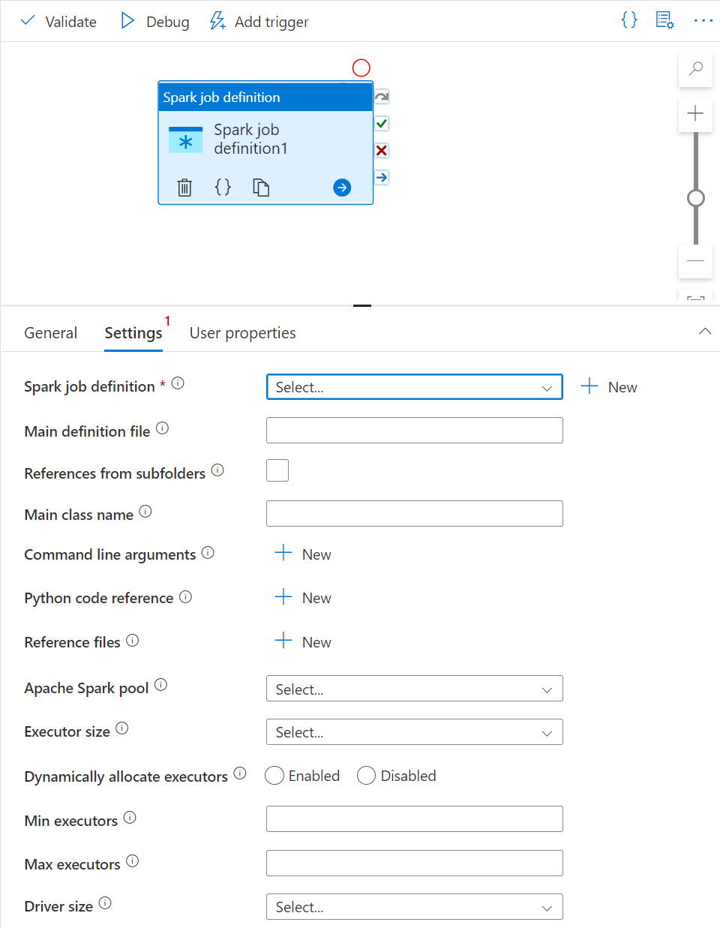This screenshot has height=928, width=720.
Task: Open pipeline properties panel icon
Action: pyautogui.click(x=664, y=20)
